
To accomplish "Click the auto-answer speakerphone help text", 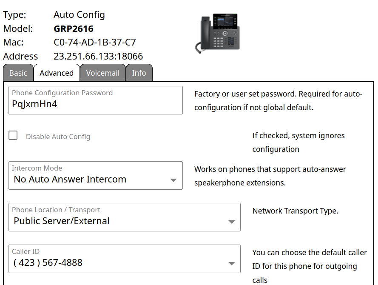I will (270, 176).
